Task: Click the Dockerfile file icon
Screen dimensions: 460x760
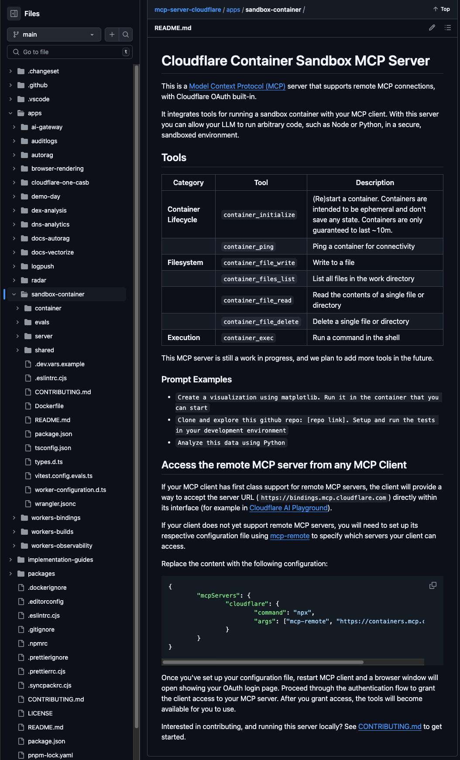Action: tap(28, 406)
